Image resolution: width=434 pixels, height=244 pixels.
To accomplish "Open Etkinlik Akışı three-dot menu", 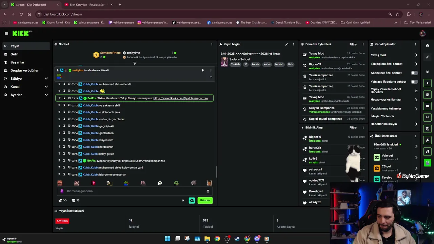I will coord(363,128).
